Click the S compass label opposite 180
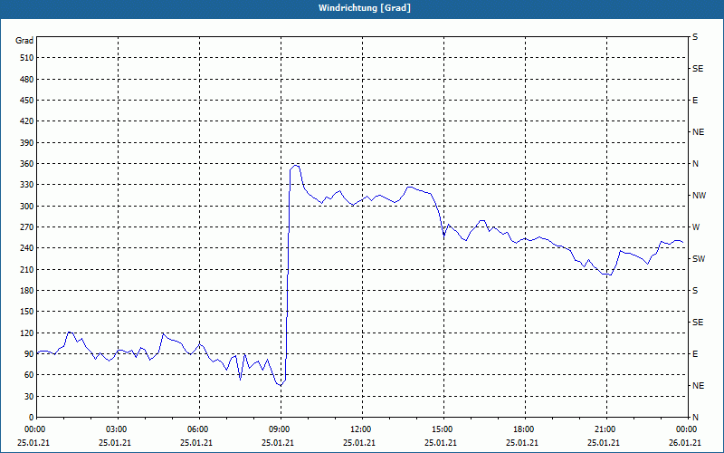This screenshot has height=453, width=724. (x=695, y=291)
